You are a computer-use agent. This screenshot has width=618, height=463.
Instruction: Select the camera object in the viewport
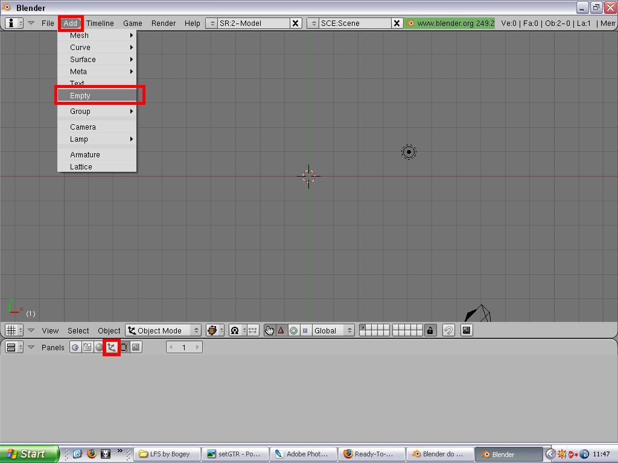[x=477, y=313]
